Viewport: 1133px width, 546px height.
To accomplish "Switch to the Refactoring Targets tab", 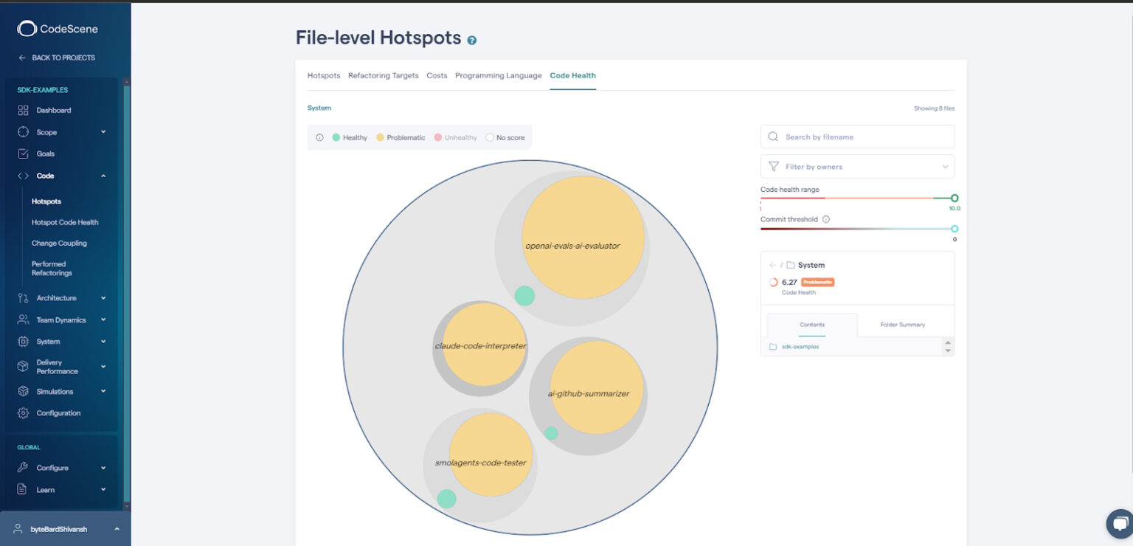I will (384, 75).
